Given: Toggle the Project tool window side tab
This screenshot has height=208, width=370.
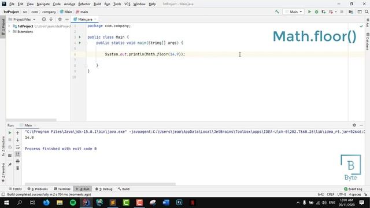Looking at the screenshot, I should (x=3, y=27).
